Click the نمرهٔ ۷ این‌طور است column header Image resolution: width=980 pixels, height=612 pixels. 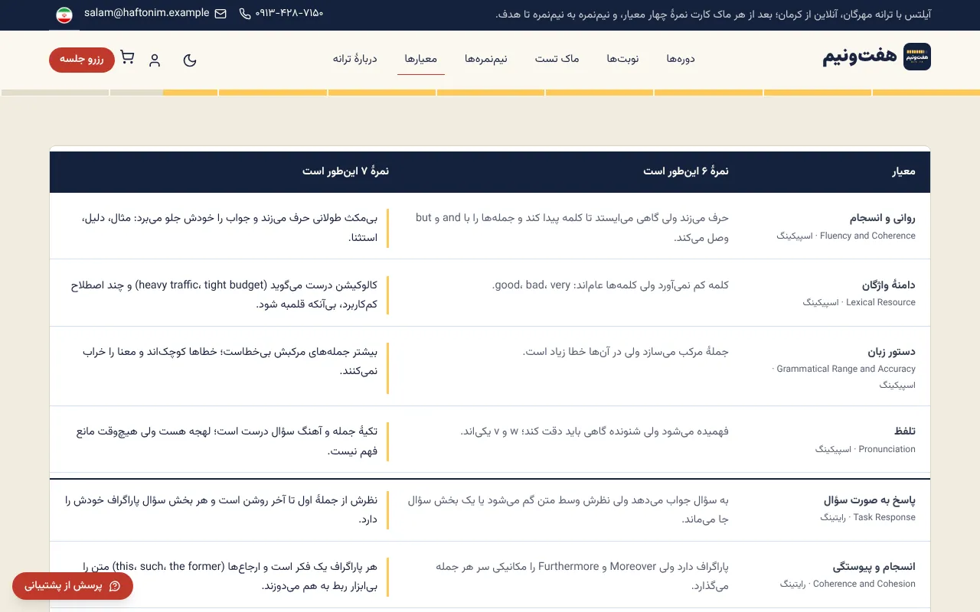point(345,171)
